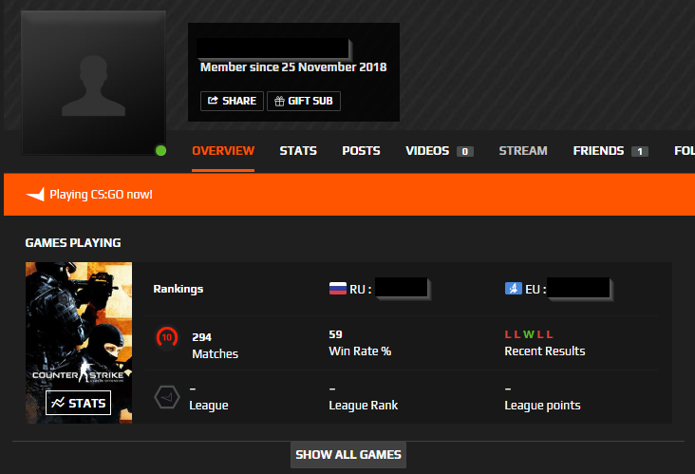The height and width of the screenshot is (474, 695).
Task: Open the Counter-Strike STATS button
Action: tap(79, 403)
